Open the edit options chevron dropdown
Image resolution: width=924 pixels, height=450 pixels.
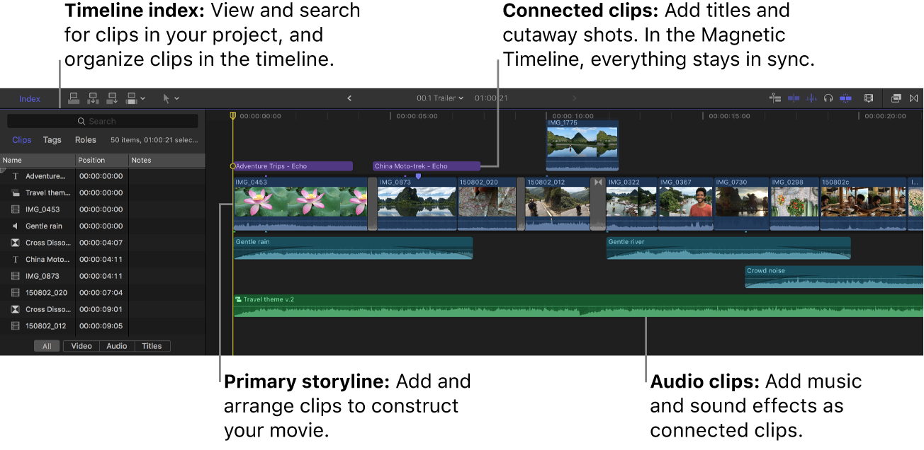[144, 98]
